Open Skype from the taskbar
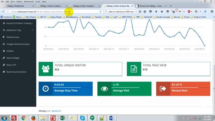The height and width of the screenshot is (121, 215). [82, 118]
